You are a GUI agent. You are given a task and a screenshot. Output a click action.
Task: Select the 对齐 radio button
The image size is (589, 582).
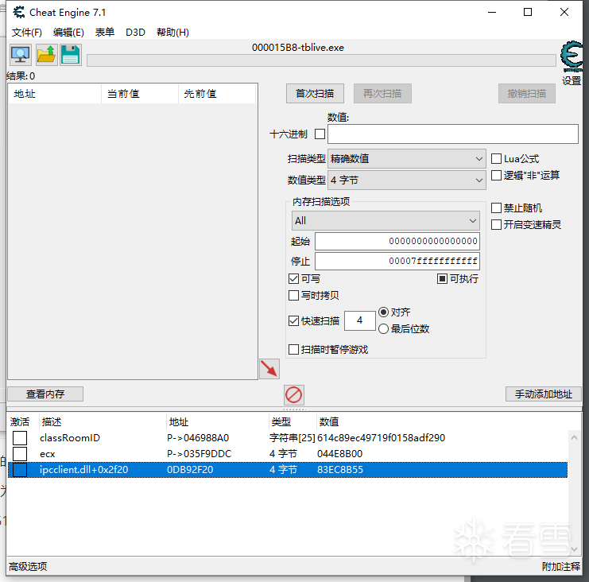[383, 312]
